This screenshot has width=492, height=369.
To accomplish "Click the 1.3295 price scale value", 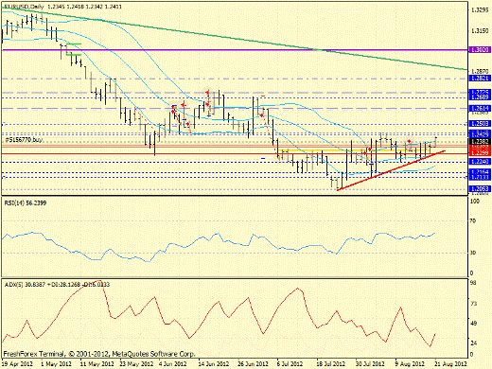I will [480, 10].
